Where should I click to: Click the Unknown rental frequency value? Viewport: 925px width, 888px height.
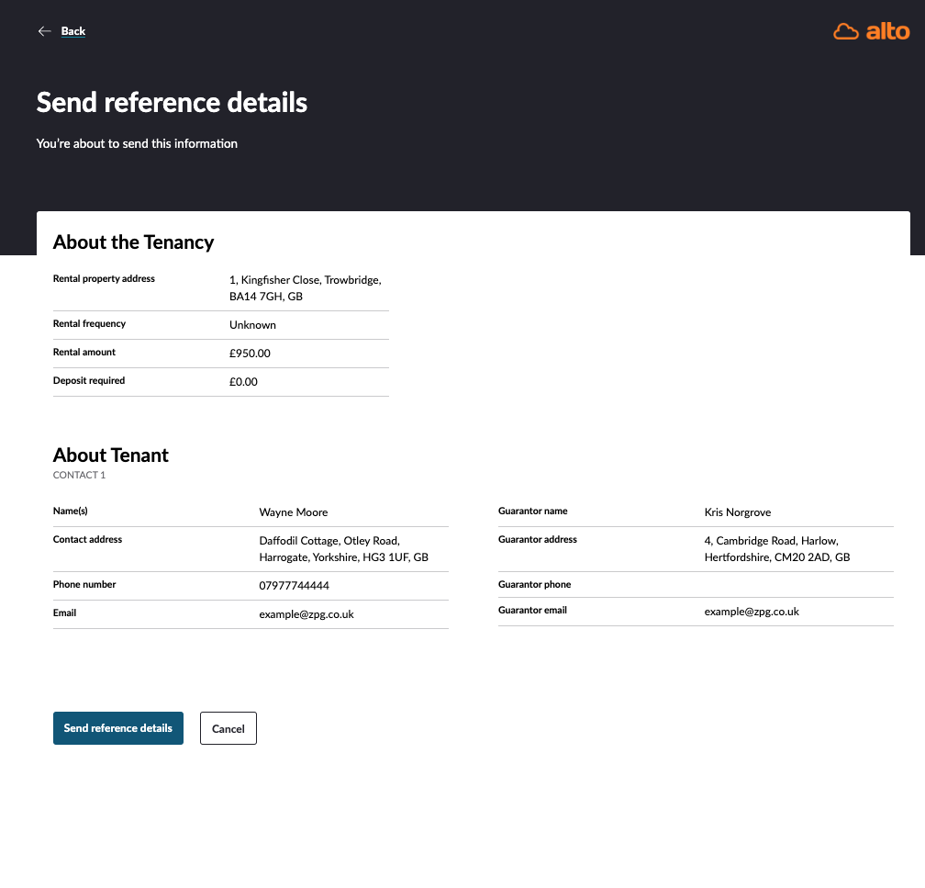(252, 325)
